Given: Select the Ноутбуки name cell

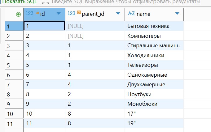Looking at the screenshot, I should [139, 94].
